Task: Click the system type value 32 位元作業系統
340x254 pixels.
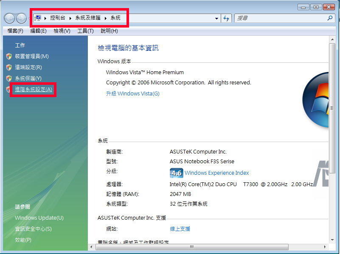Action: [188, 204]
